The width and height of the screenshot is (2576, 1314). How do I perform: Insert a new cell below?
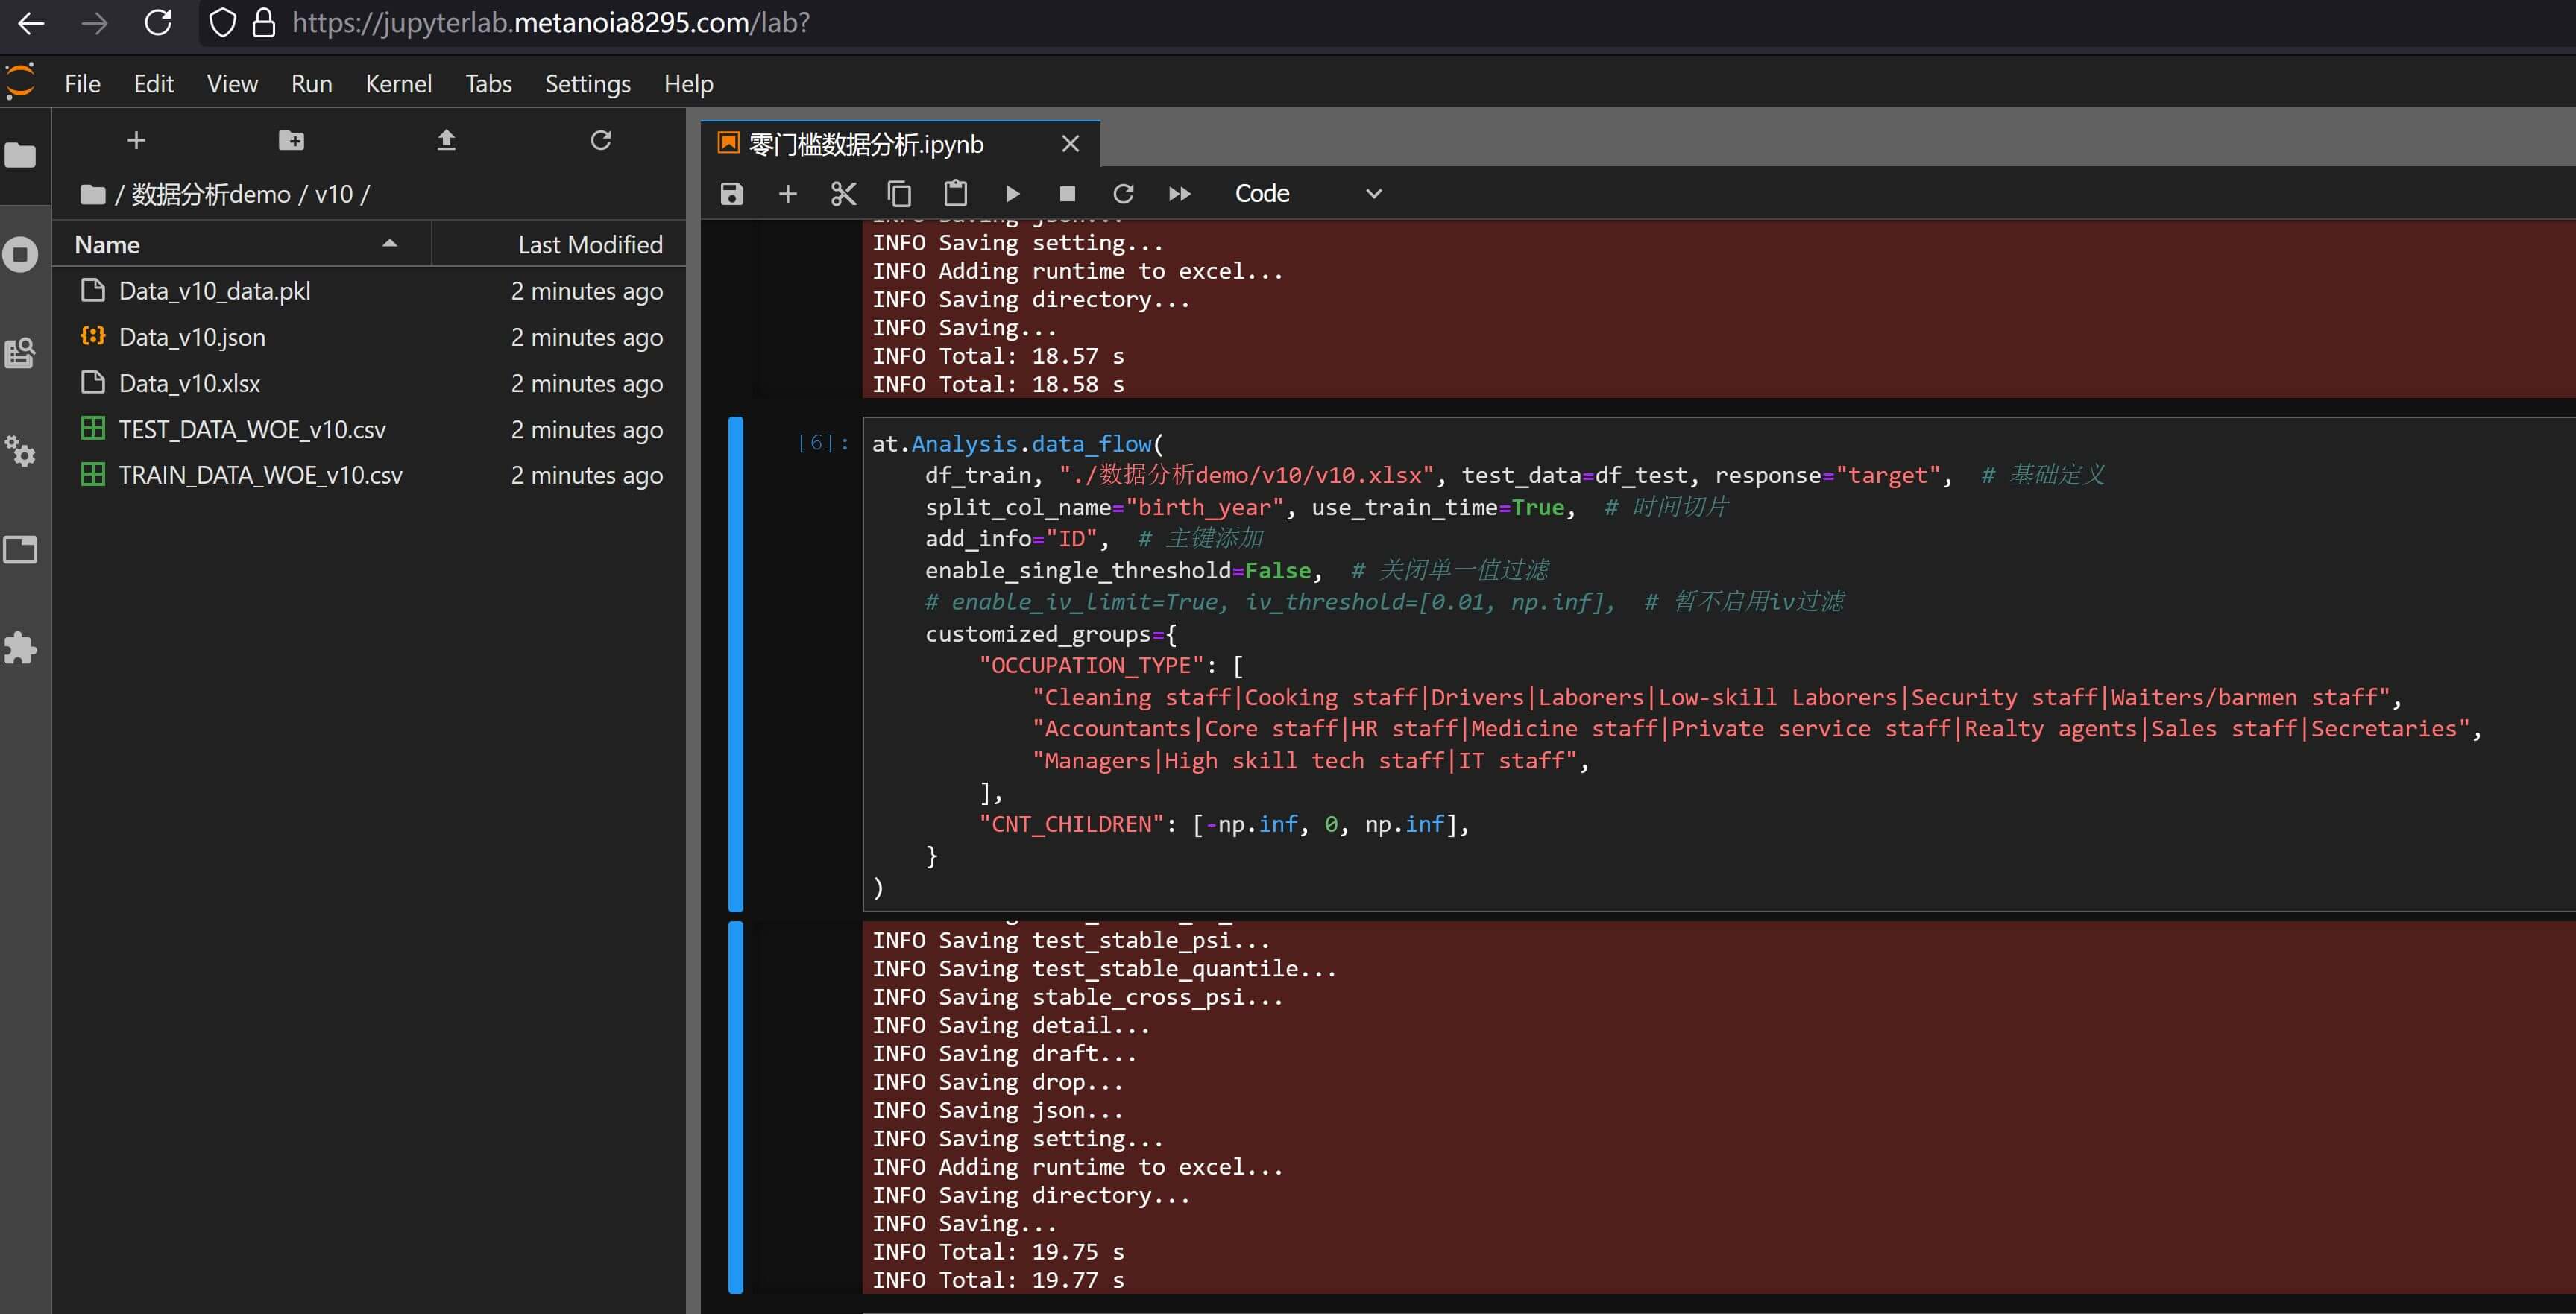point(787,193)
